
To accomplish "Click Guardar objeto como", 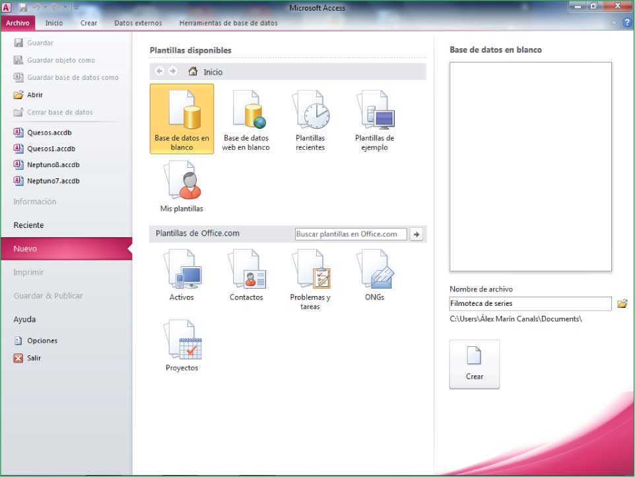I will pos(54,60).
